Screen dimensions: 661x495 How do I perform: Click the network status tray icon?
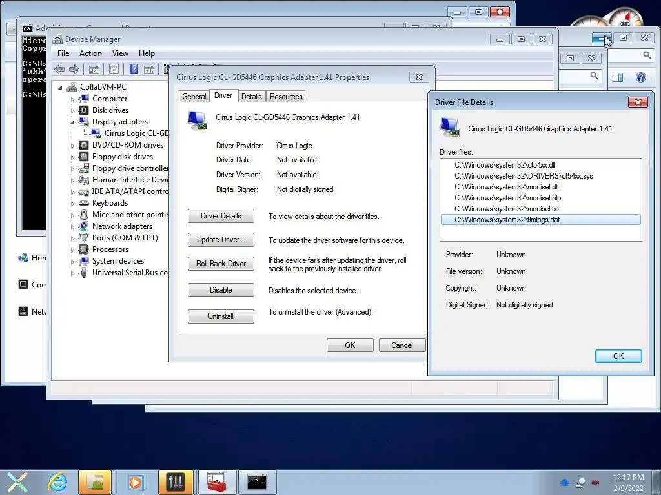(x=580, y=483)
